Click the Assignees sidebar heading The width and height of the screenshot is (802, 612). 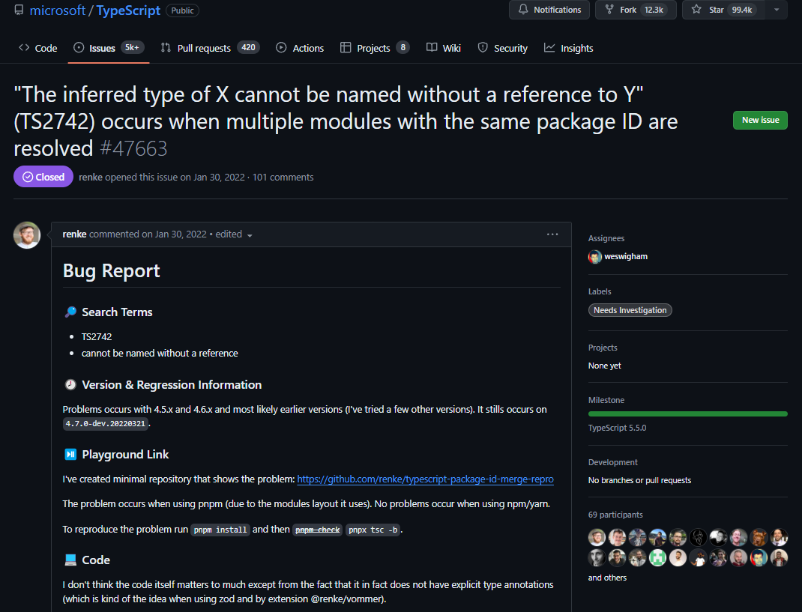(606, 238)
